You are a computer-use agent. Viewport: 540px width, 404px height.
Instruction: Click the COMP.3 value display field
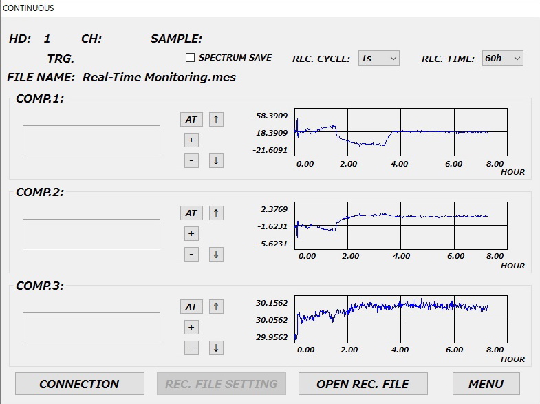point(91,328)
